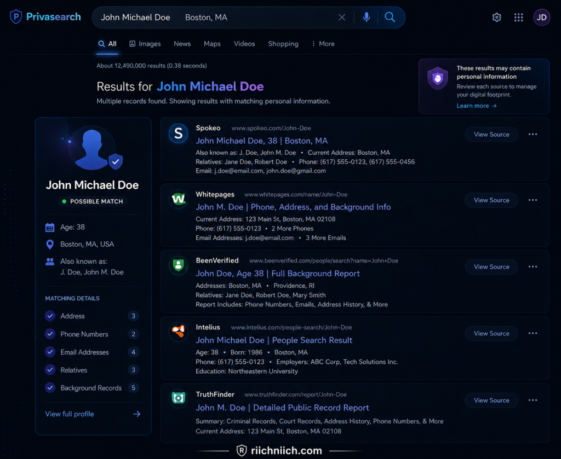Open the View full profile link
The image size is (561, 459).
coord(70,414)
